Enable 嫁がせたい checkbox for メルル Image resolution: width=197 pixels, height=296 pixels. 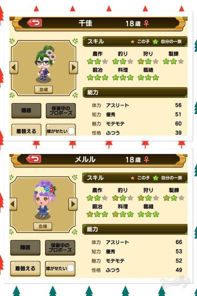(71, 268)
